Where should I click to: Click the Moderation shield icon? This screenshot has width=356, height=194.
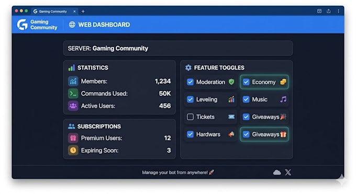click(x=231, y=82)
